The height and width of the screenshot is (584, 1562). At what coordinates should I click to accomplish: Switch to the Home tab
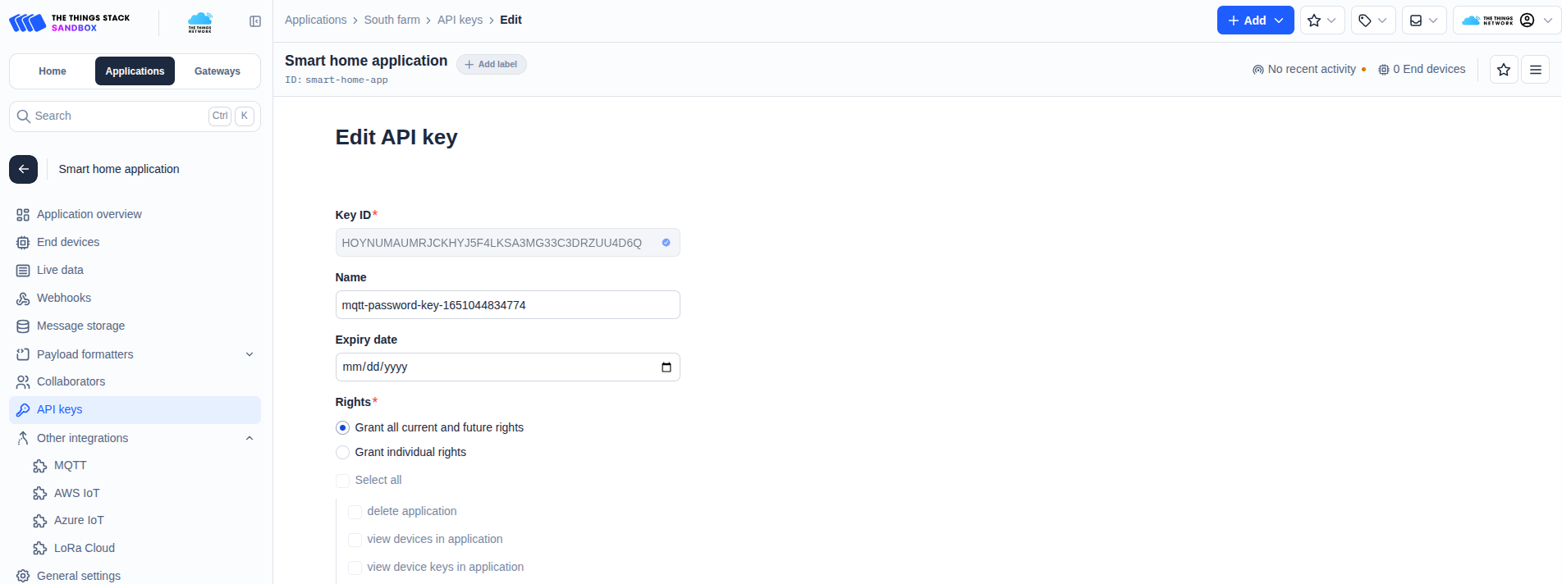(53, 71)
